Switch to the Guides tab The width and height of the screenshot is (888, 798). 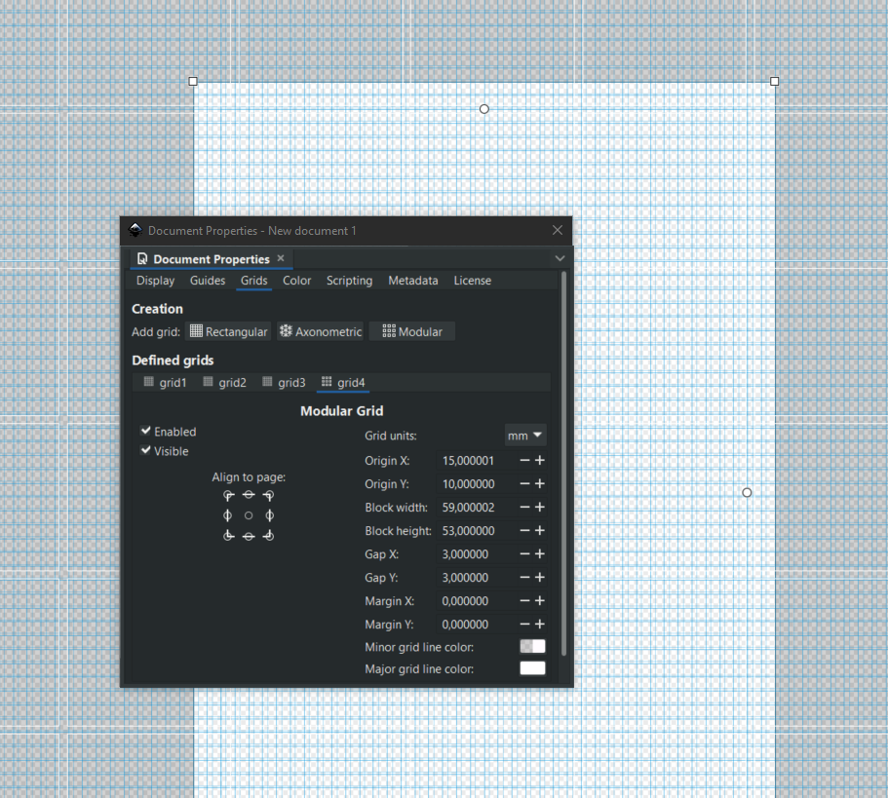(x=208, y=281)
